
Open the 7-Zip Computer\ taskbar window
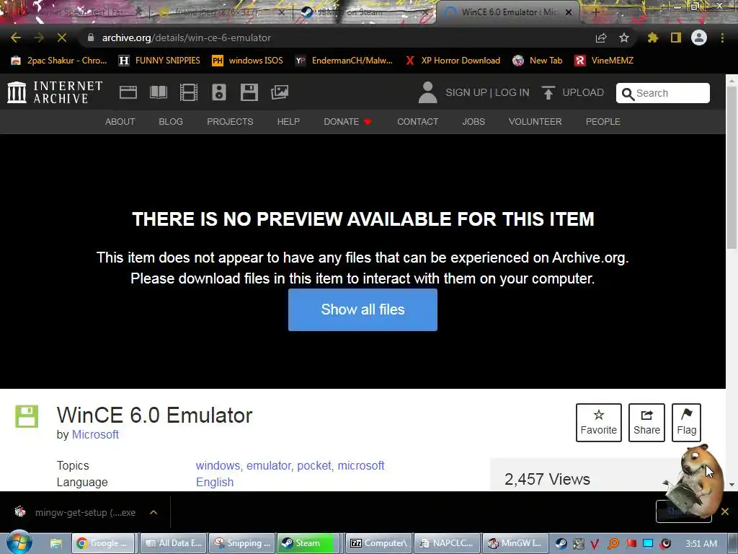coord(378,543)
